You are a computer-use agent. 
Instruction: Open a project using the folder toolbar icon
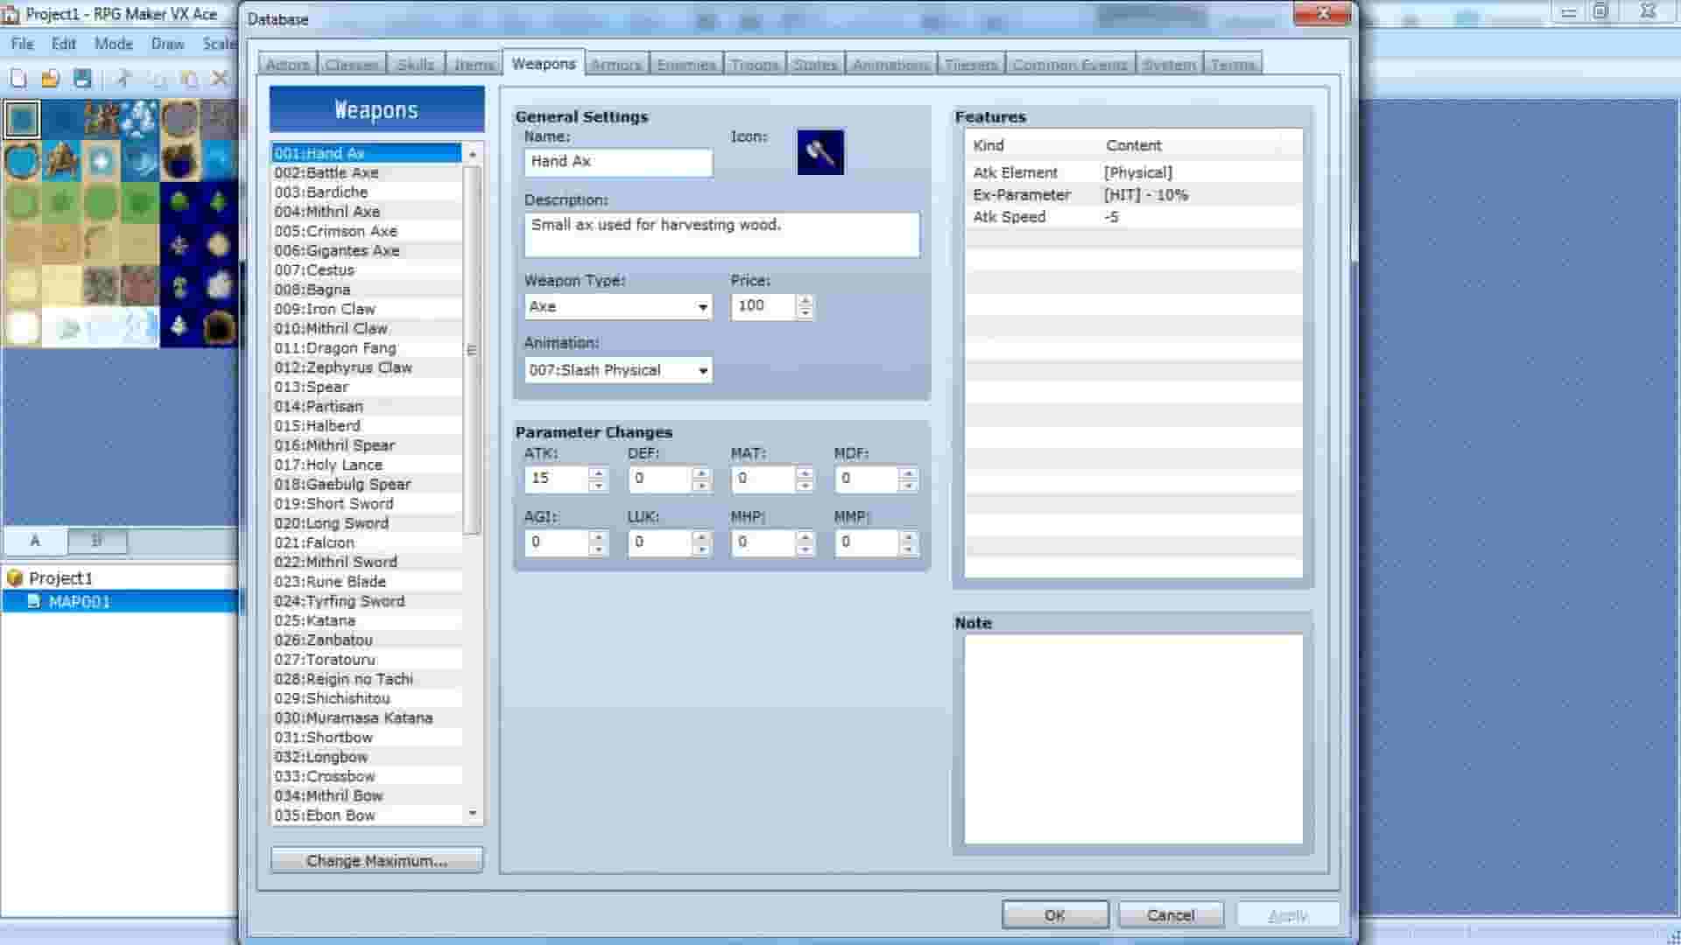(50, 79)
